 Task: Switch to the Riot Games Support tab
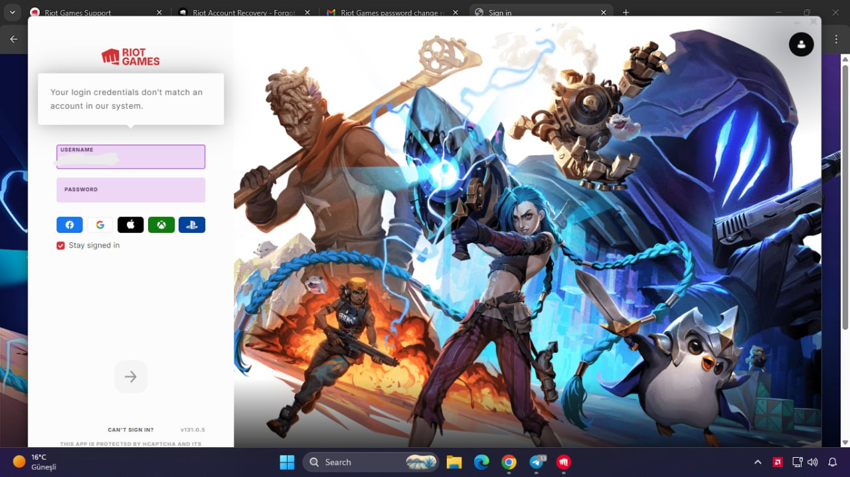(96, 13)
